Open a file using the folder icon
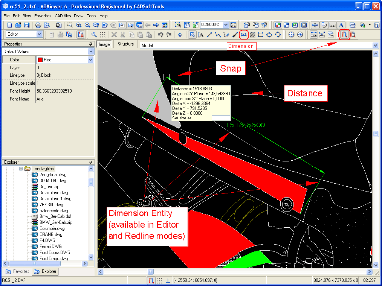The width and height of the screenshot is (382, 286). (18, 25)
